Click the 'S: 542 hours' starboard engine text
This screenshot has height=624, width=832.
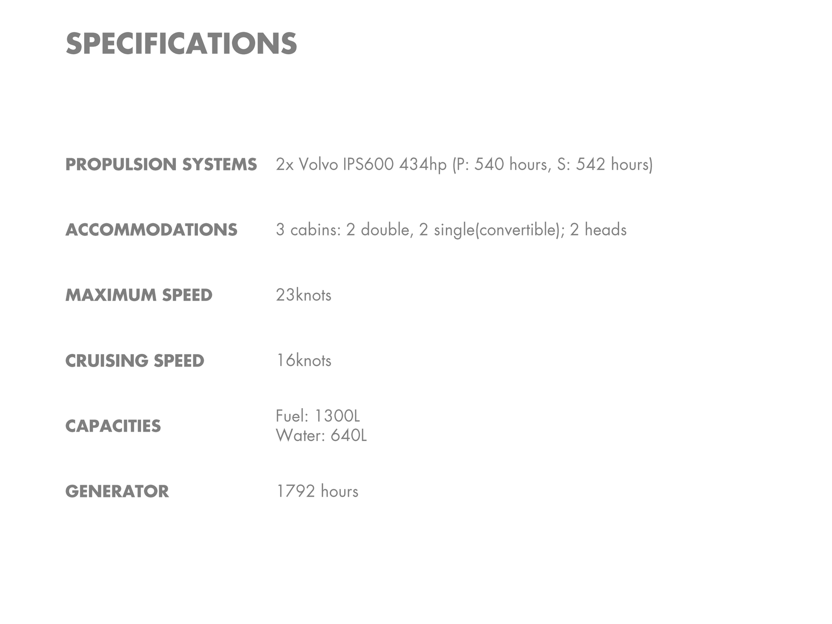pyautogui.click(x=603, y=165)
